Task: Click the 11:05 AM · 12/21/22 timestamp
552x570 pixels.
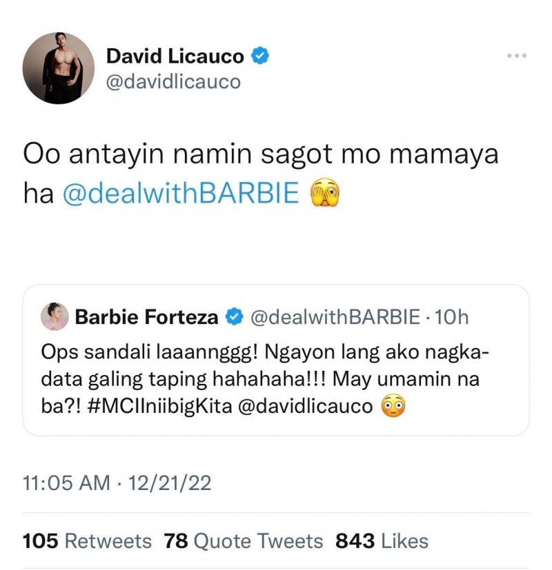Action: tap(117, 482)
